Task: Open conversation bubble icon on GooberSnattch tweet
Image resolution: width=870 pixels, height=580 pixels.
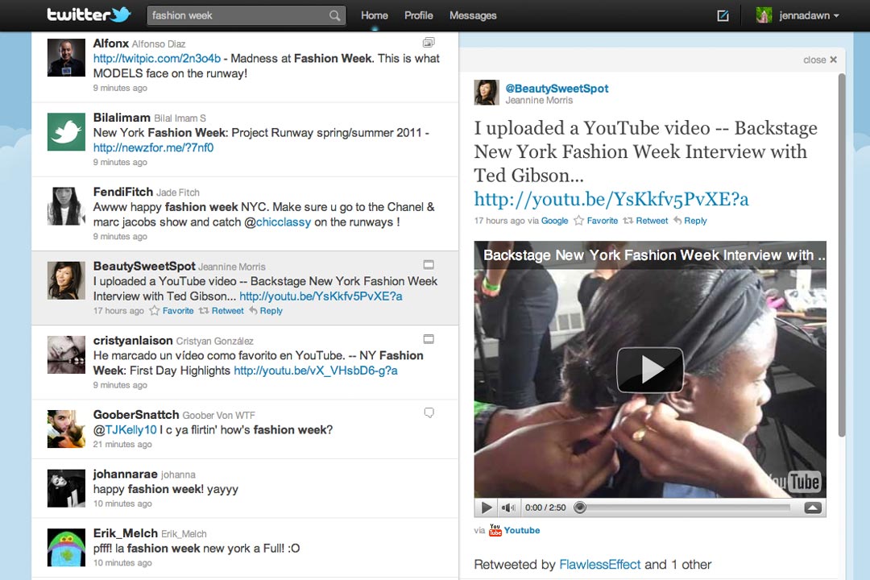Action: point(429,413)
